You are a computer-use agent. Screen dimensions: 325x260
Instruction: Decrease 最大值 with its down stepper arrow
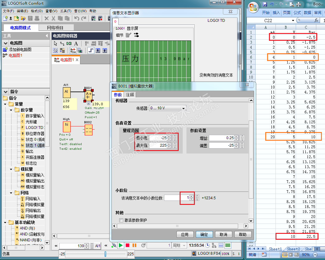(x=169, y=147)
